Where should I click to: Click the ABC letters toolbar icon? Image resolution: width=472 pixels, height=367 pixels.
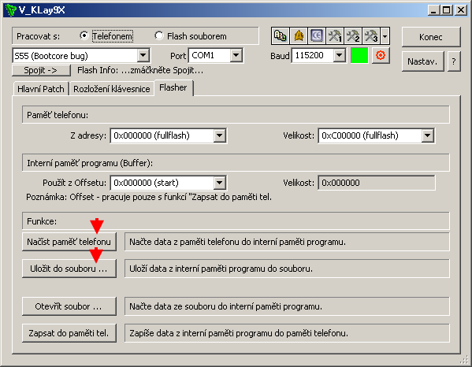(281, 36)
